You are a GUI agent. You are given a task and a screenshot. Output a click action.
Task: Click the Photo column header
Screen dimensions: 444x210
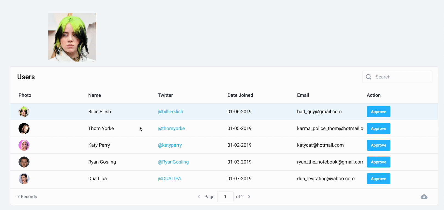coord(25,95)
